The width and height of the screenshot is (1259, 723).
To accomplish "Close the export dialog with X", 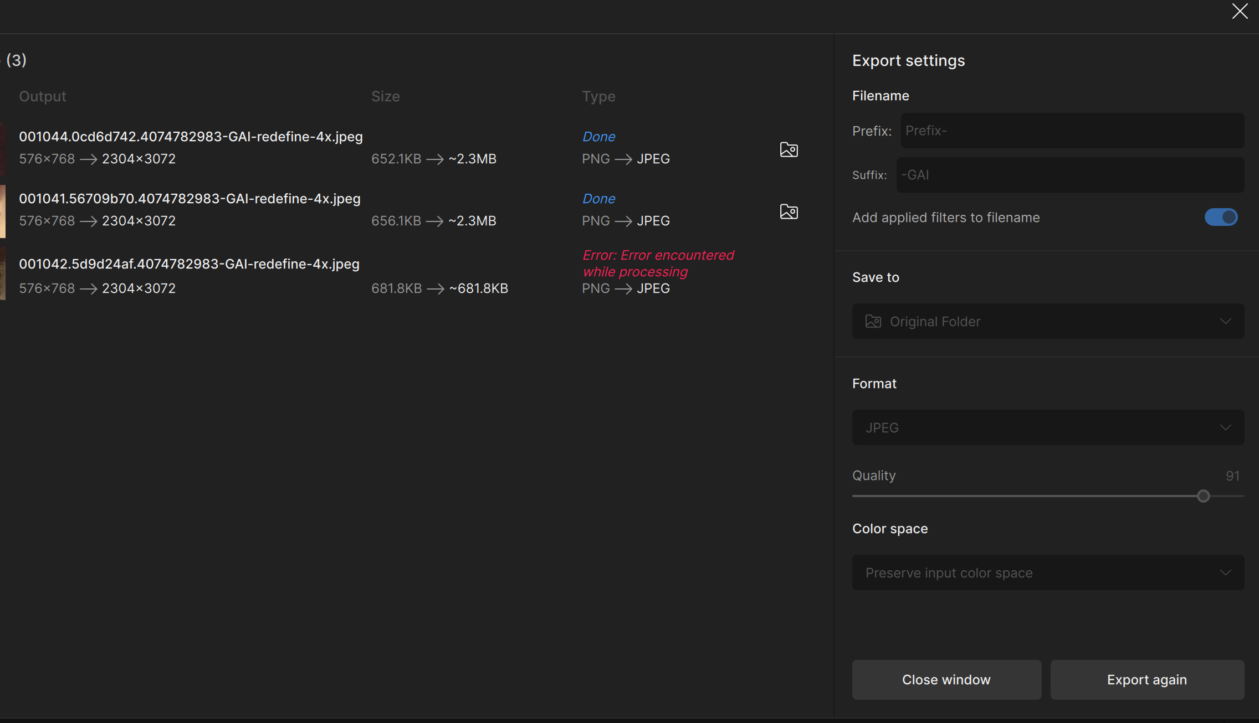I will pos(1240,11).
